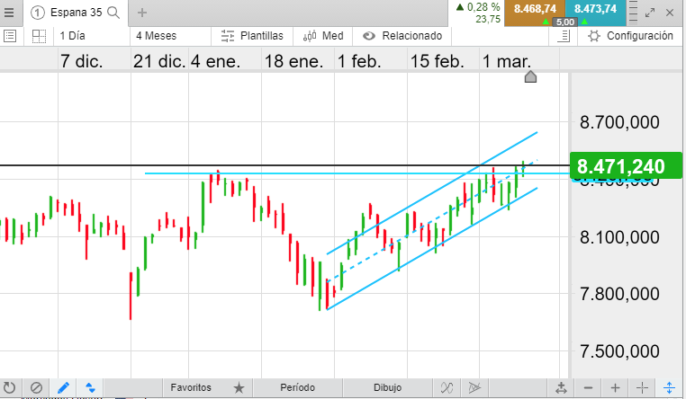Detach the chart window with arrows icon
This screenshot has height=399, width=686.
[650, 13]
